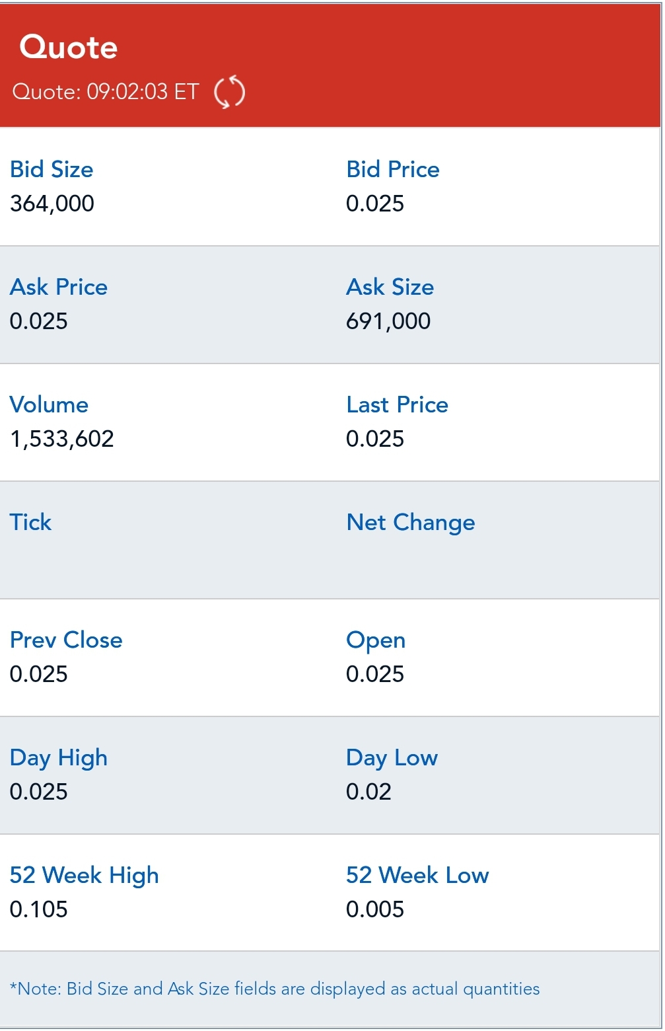Click the Quote header title
Image resolution: width=665 pixels, height=1031 pixels.
69,48
